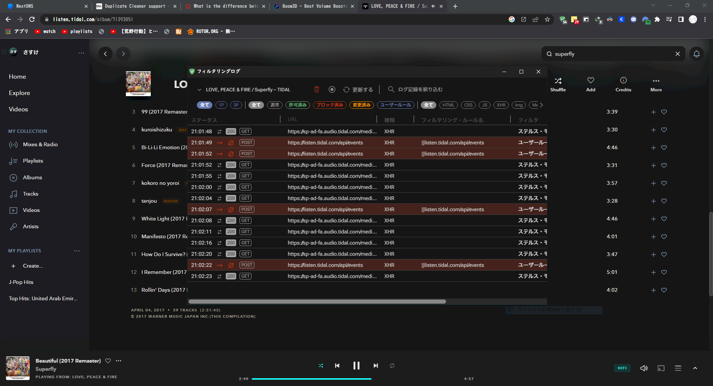Select the JS type filter chip
The height and width of the screenshot is (386, 713).
click(485, 105)
